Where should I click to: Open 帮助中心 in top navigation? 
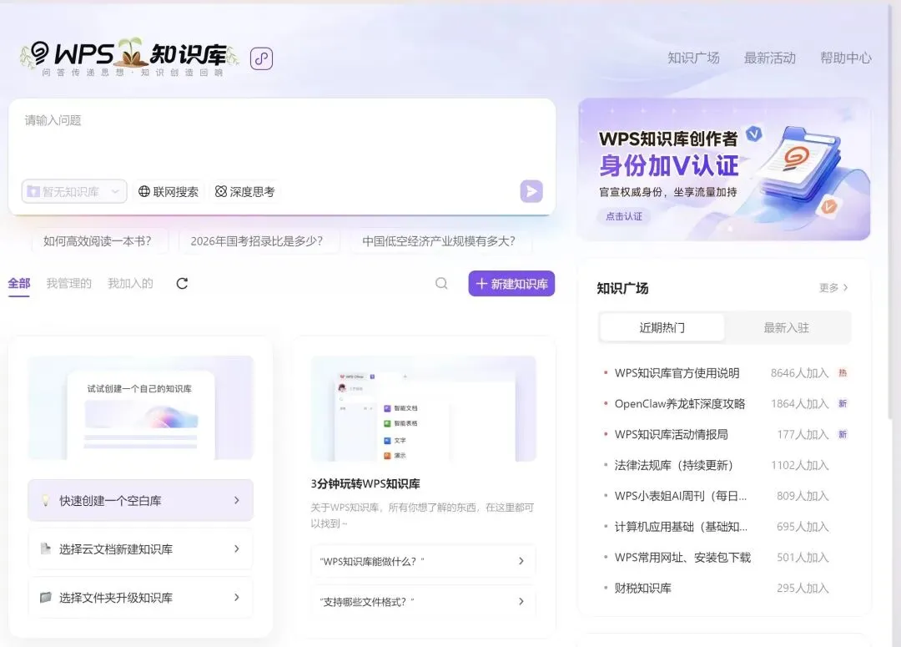[x=846, y=58]
